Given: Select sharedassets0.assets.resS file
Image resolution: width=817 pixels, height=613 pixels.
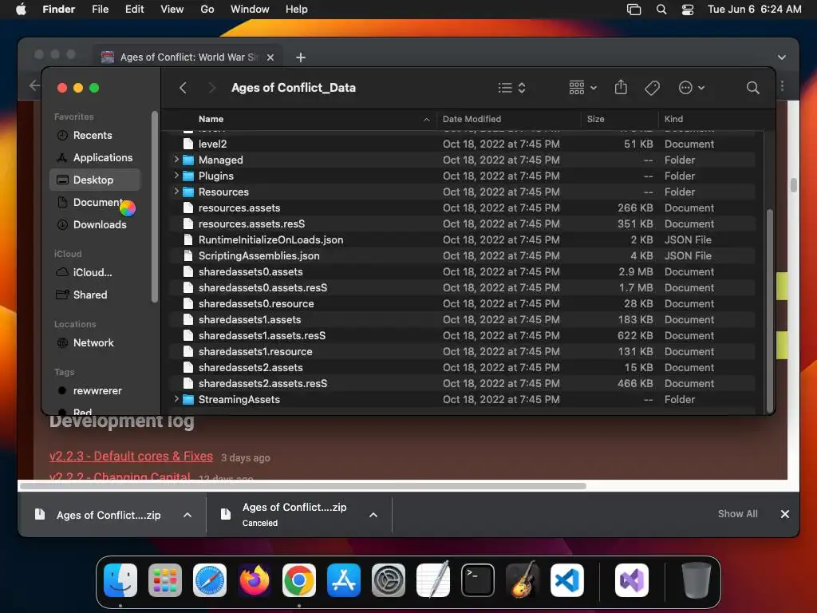Looking at the screenshot, I should tap(464, 287).
